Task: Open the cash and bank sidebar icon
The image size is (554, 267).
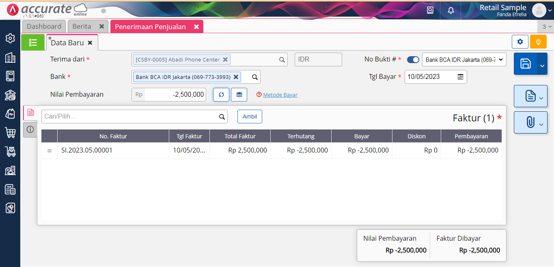Action: coord(10,95)
